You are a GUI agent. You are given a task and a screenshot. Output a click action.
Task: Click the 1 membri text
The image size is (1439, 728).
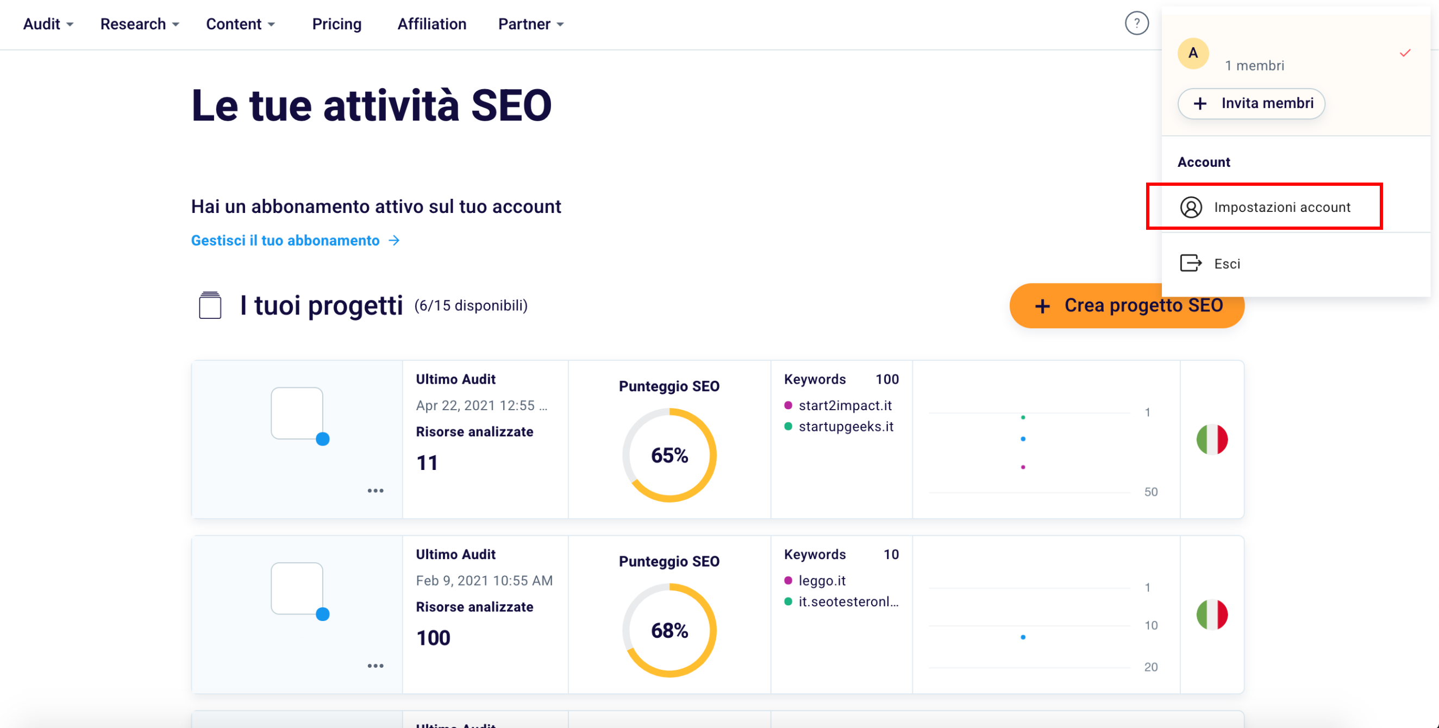[x=1254, y=66]
